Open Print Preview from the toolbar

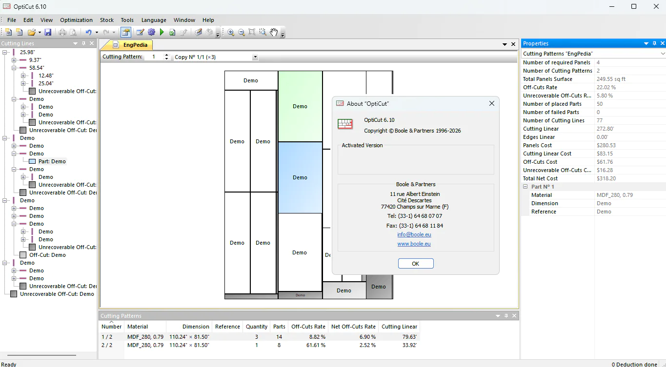pyautogui.click(x=73, y=32)
